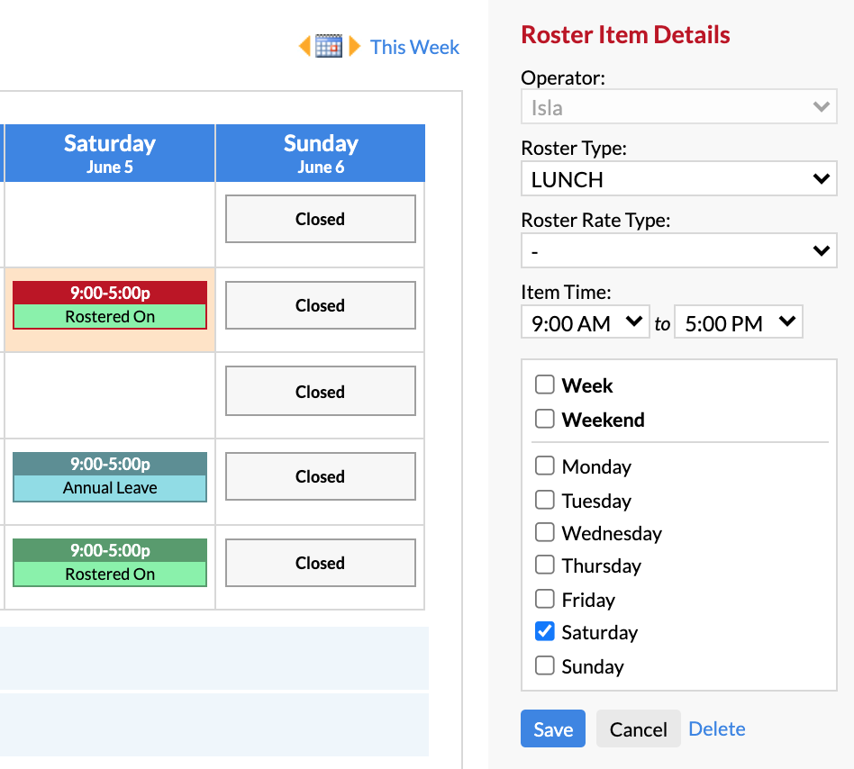Cancel roster item editing
854x769 pixels.
pos(639,728)
